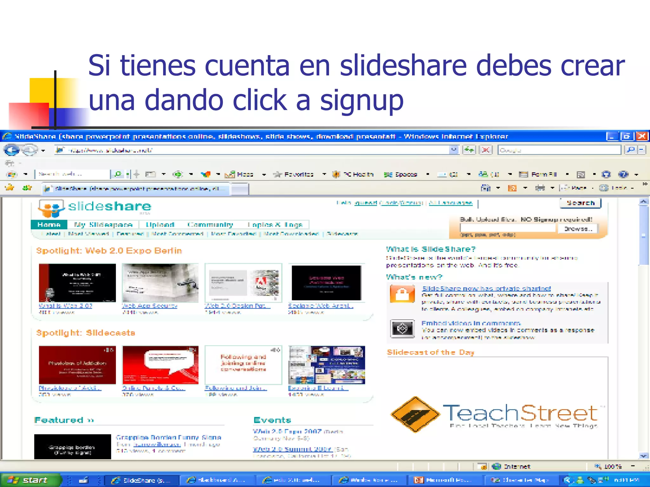The width and height of the screenshot is (650, 487).
Task: Switch to My Slidespace tab
Action: point(103,224)
